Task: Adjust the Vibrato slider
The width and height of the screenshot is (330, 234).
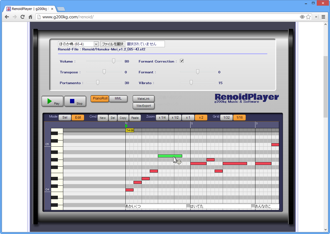Action: pyautogui.click(x=191, y=83)
